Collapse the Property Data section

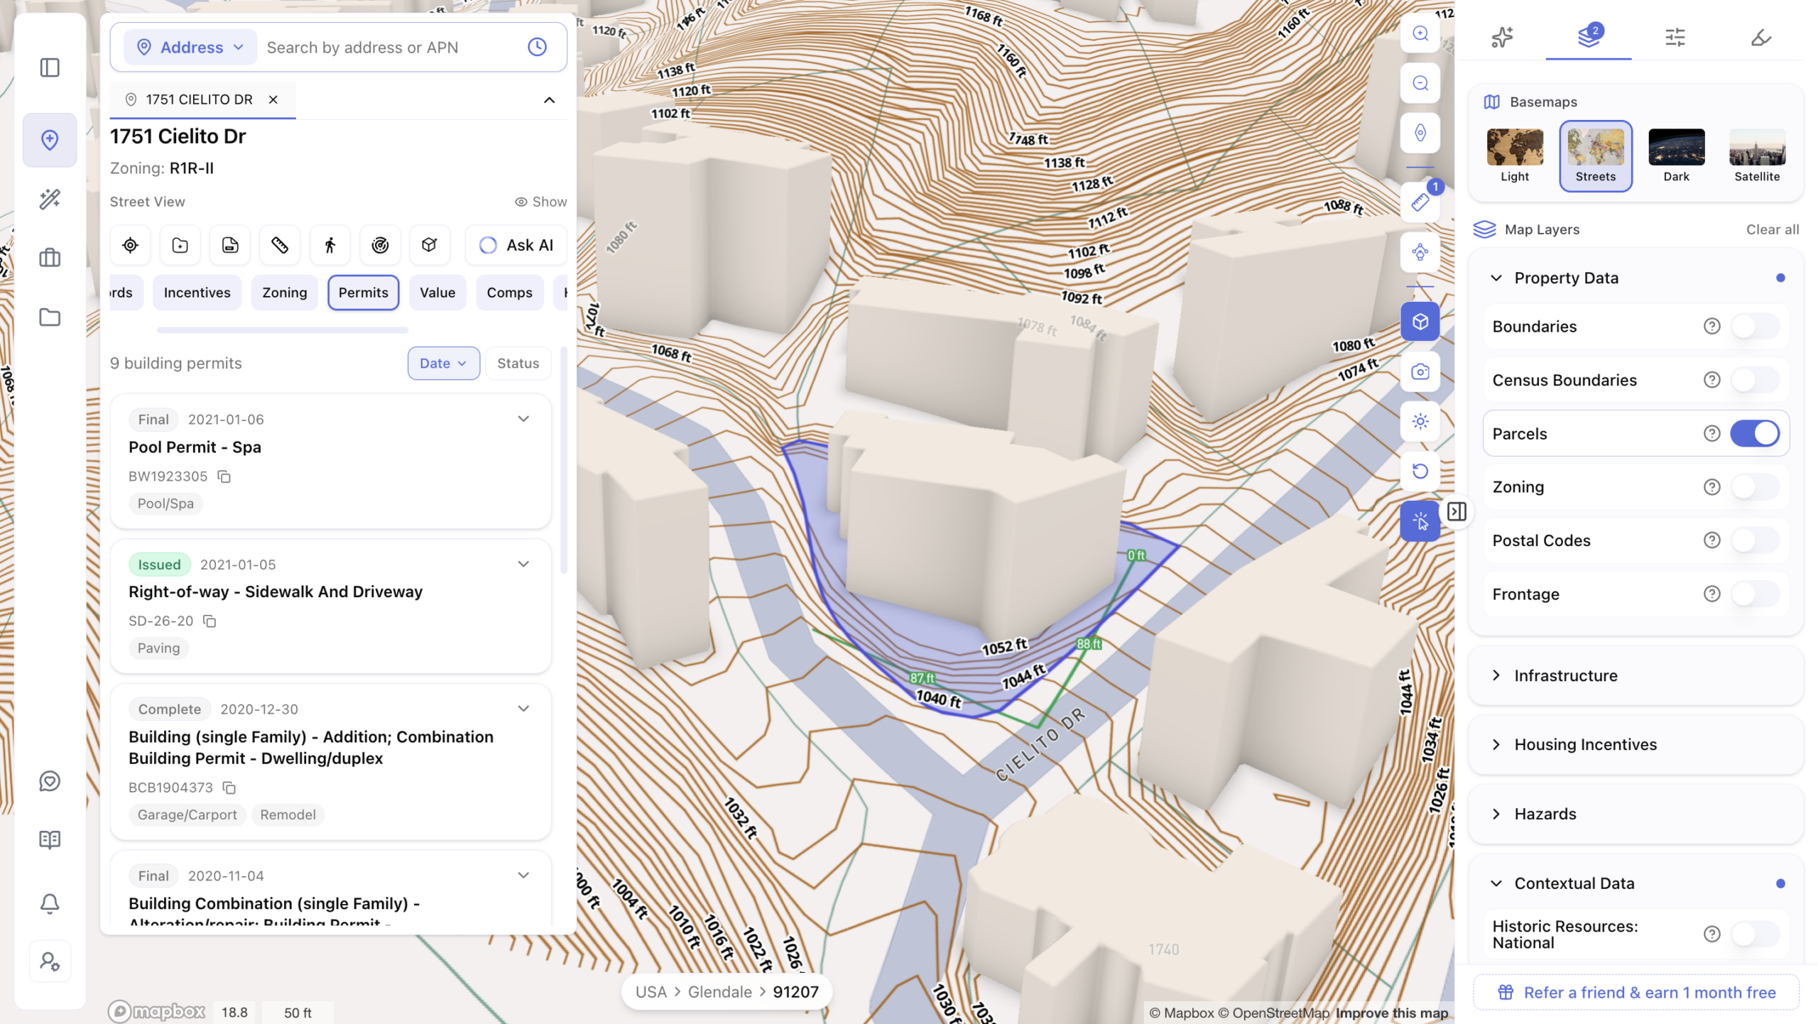click(x=1496, y=278)
